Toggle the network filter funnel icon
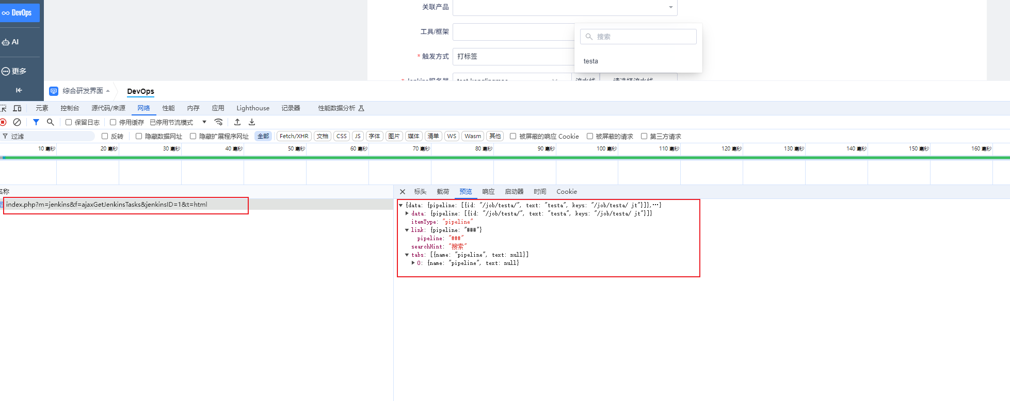Screen dimensions: 1010x401 (x=36, y=122)
